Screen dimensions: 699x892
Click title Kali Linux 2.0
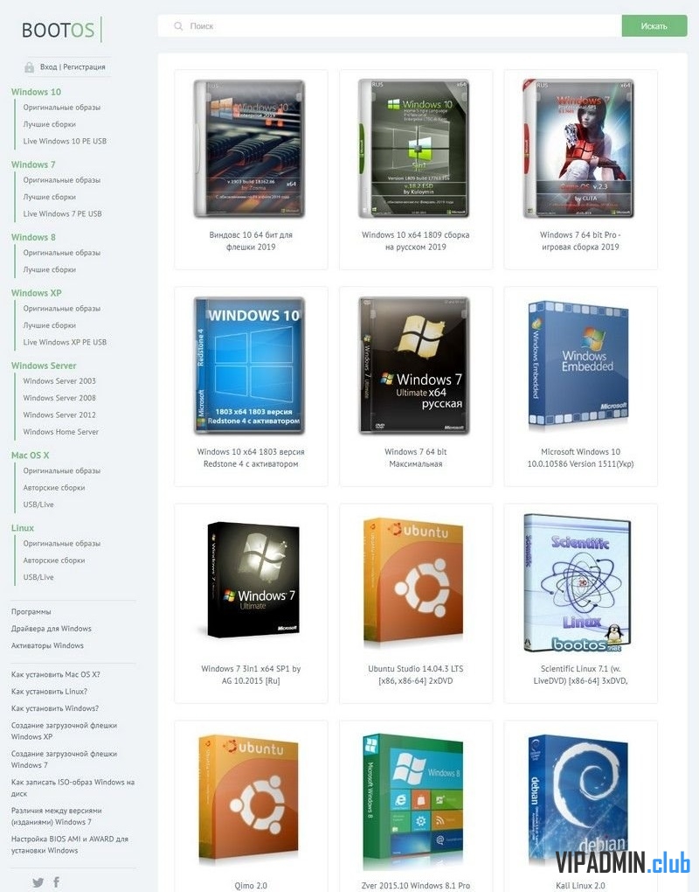click(580, 886)
